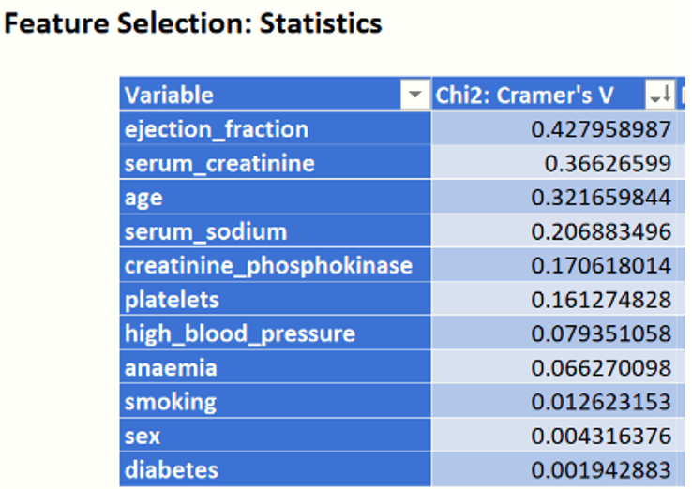Select the 0.206883496 value cell

pos(601,231)
